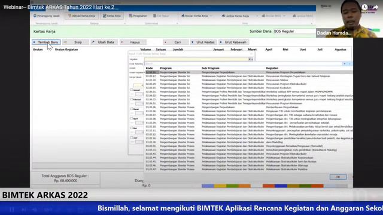The height and width of the screenshot is (215, 383).
Task: Click the Sub Program column header
Action: pos(210,68)
